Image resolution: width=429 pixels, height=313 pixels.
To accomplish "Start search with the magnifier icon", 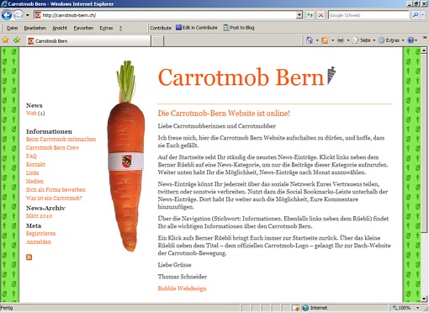I will coord(416,15).
